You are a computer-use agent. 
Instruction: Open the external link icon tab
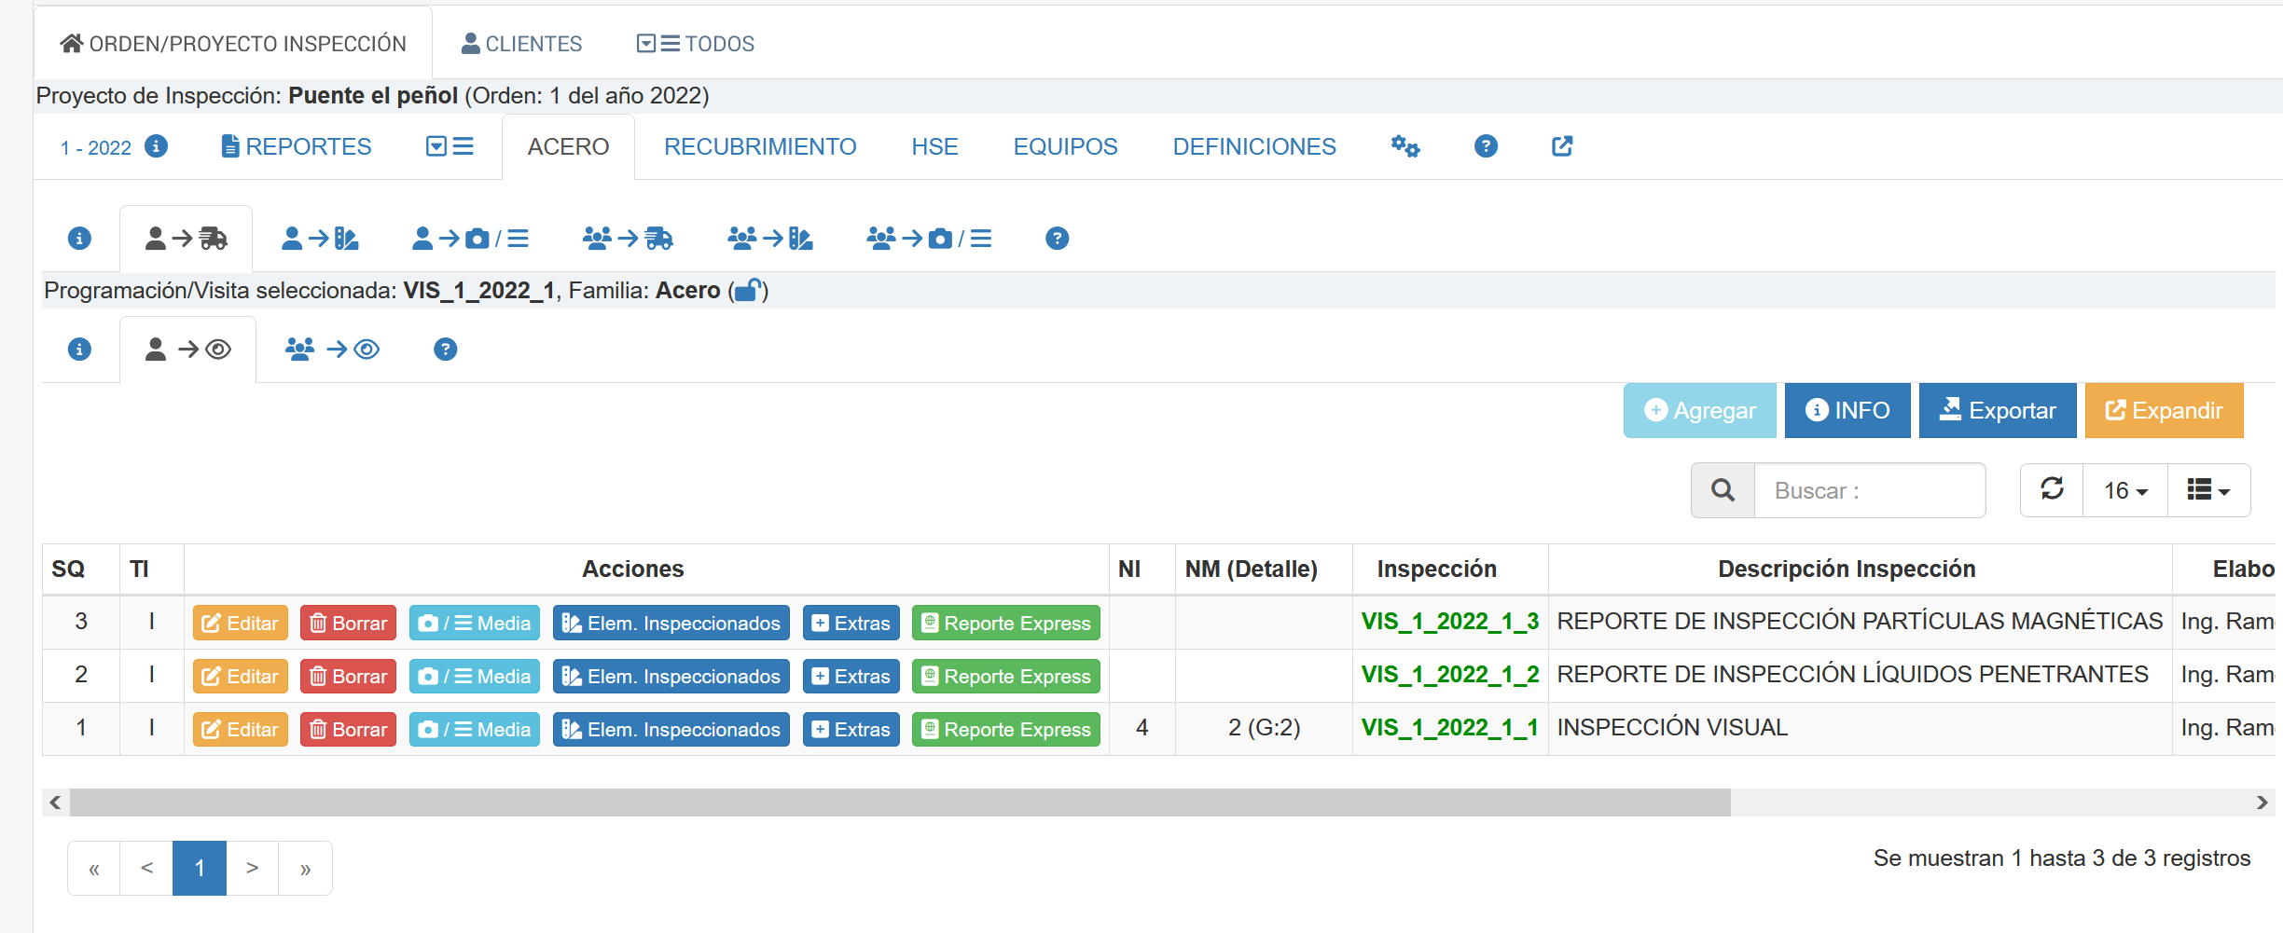(x=1562, y=146)
